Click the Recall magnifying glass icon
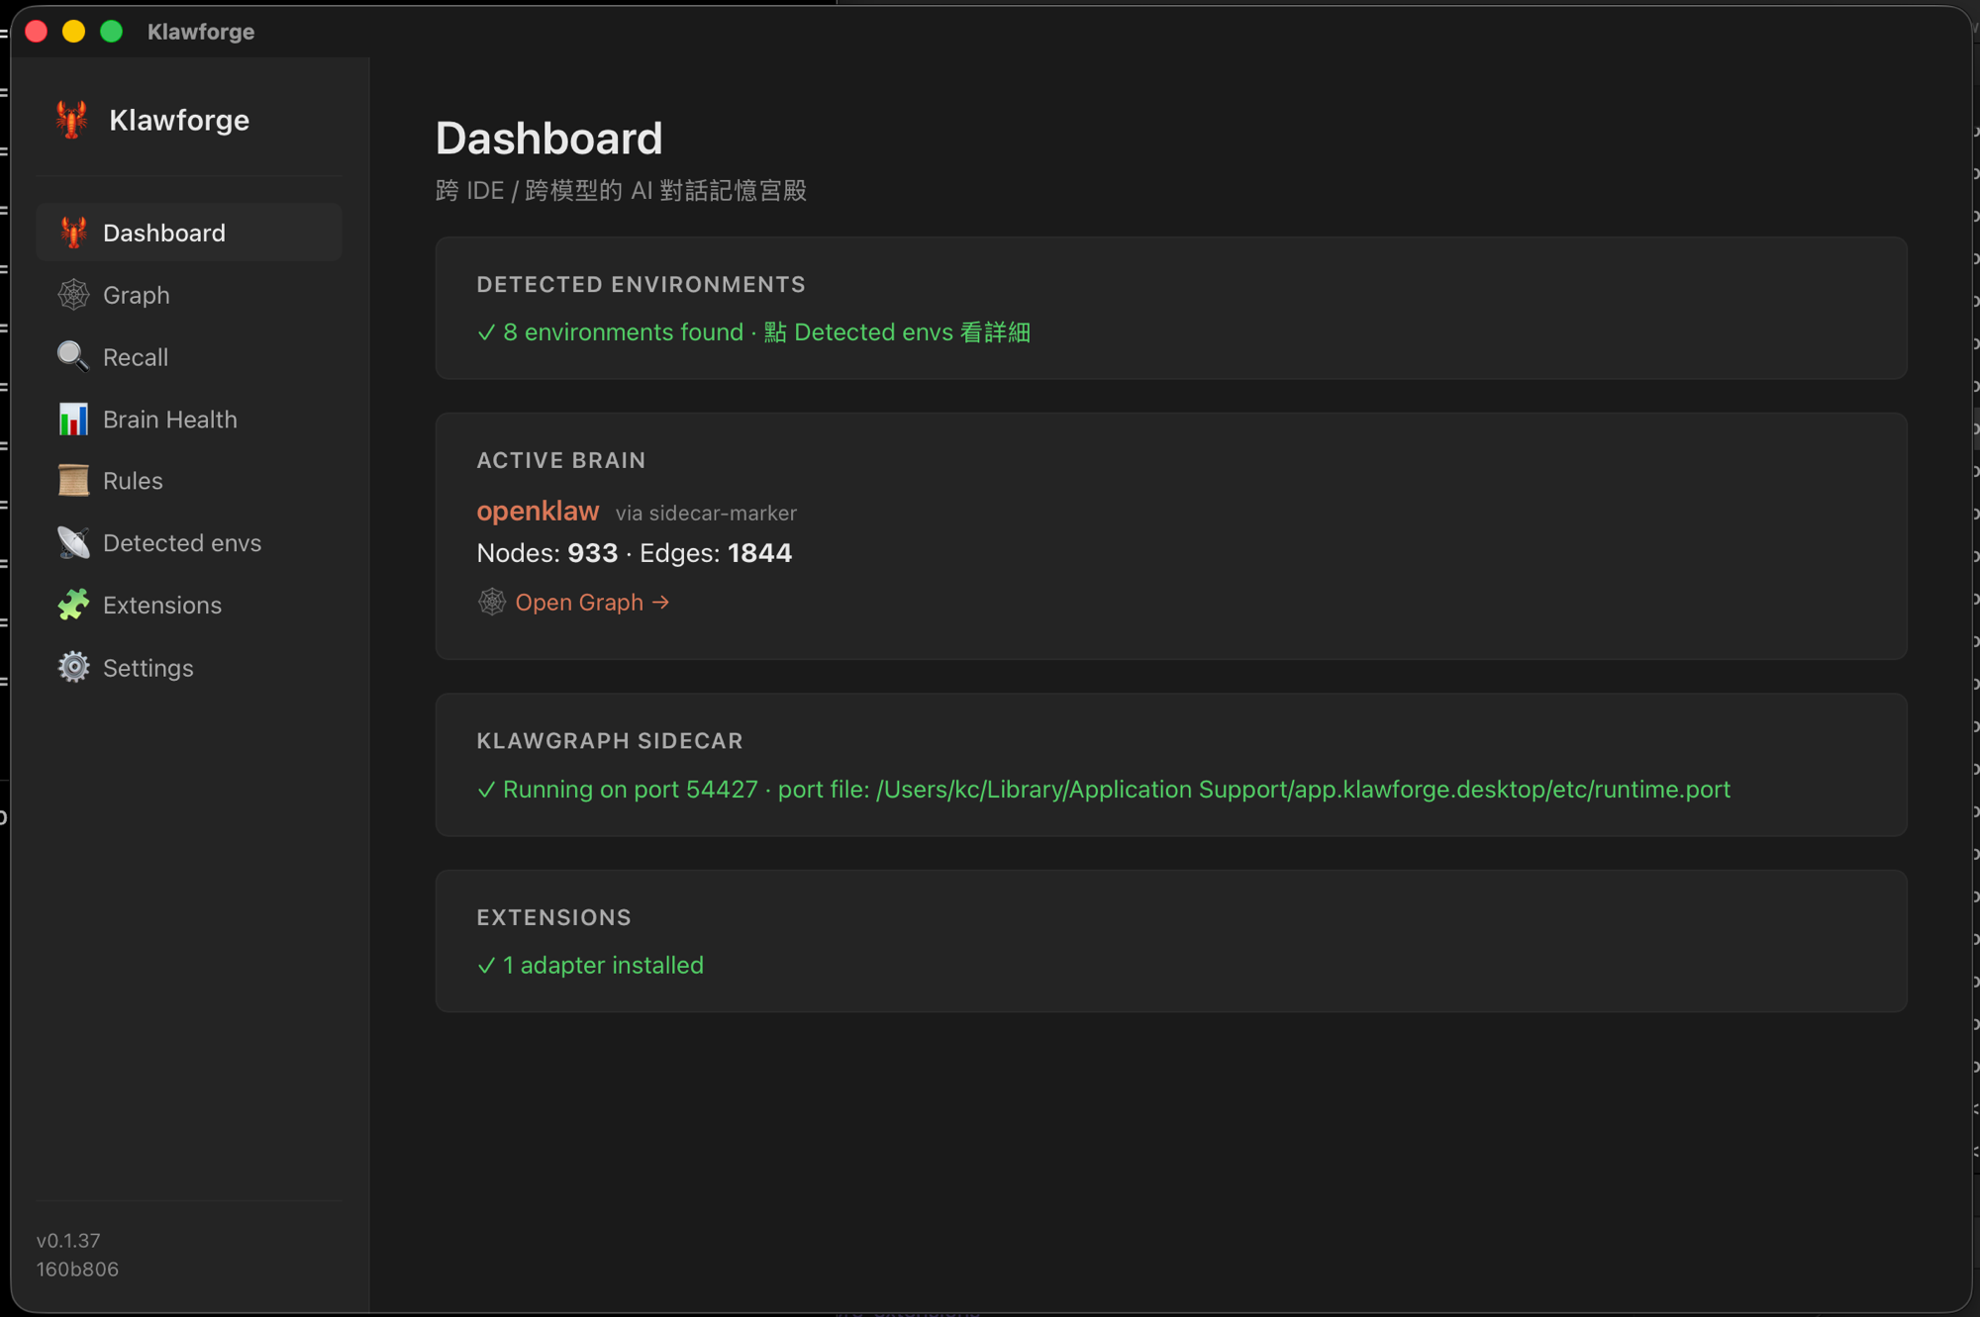The image size is (1980, 1317). click(x=73, y=356)
